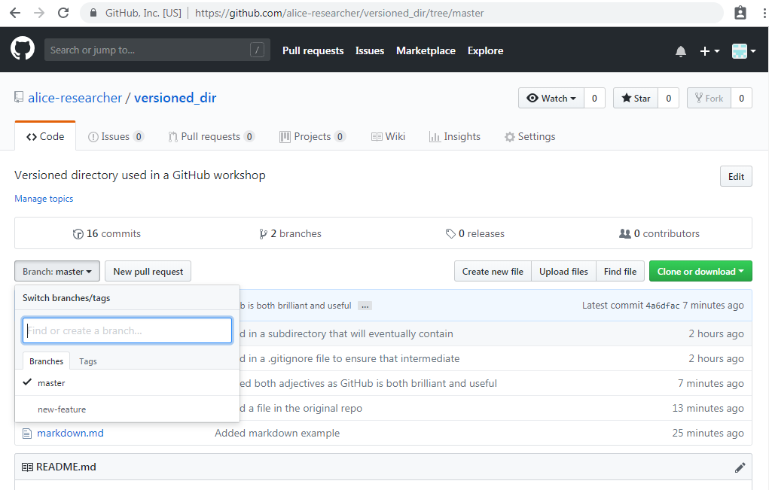Click the GitHub Octocat logo
The width and height of the screenshot is (769, 490).
click(x=22, y=50)
